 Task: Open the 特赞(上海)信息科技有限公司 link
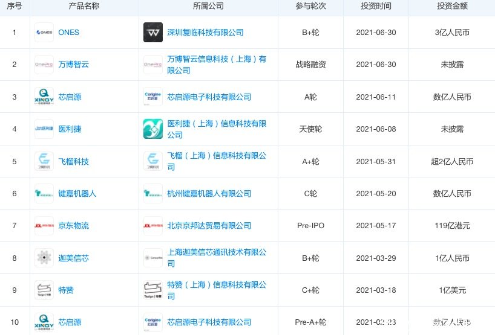pos(217,290)
